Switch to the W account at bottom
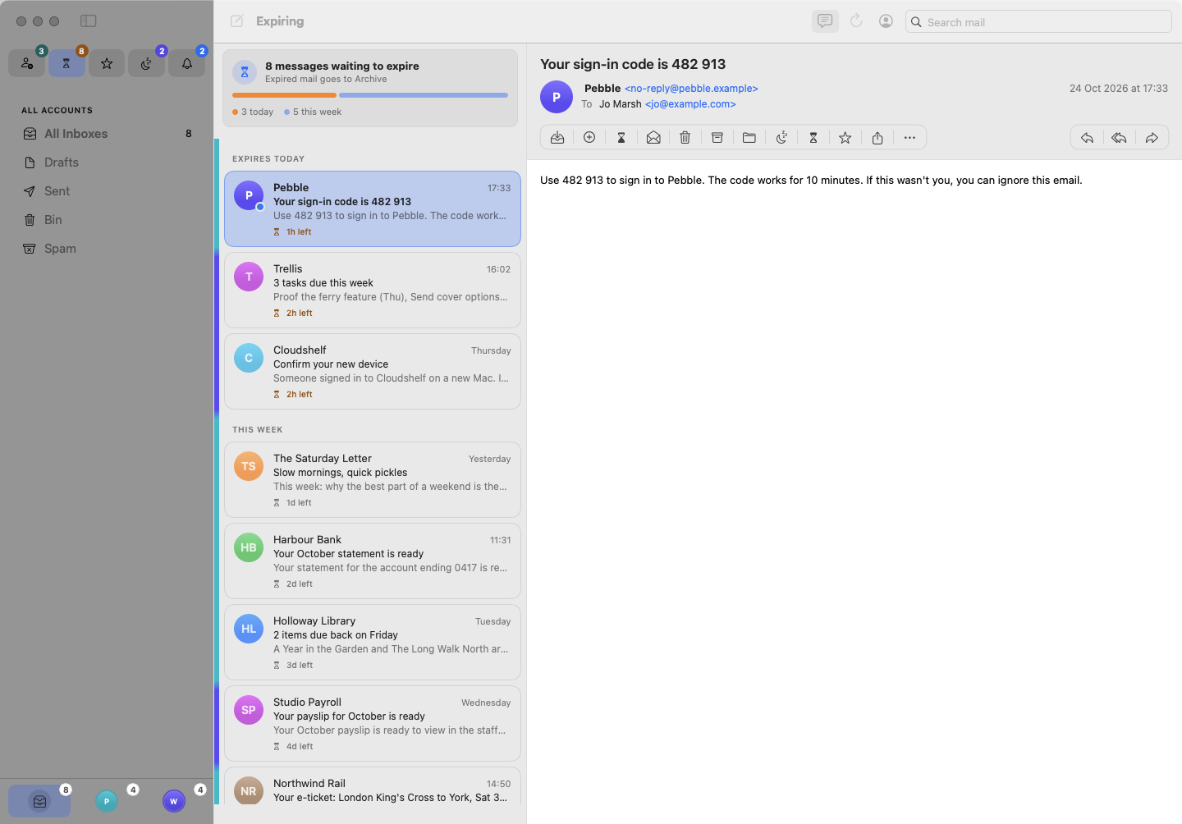This screenshot has height=824, width=1182. pos(174,801)
